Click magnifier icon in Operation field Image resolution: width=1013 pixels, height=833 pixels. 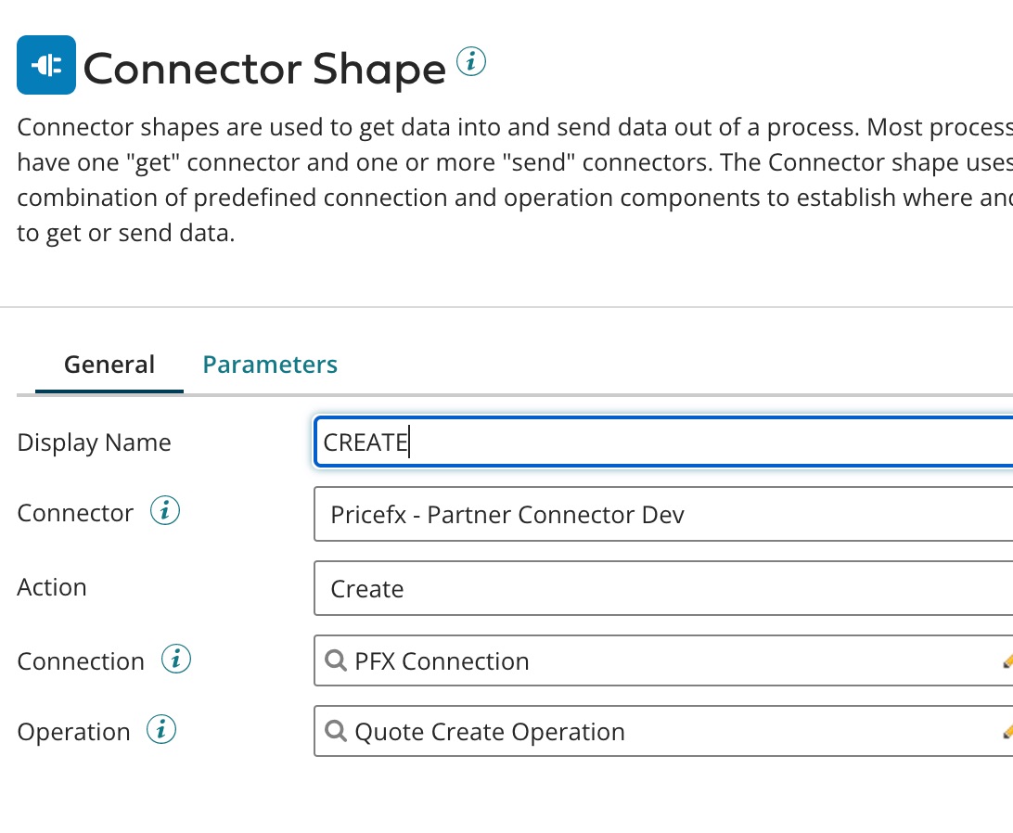pos(336,731)
